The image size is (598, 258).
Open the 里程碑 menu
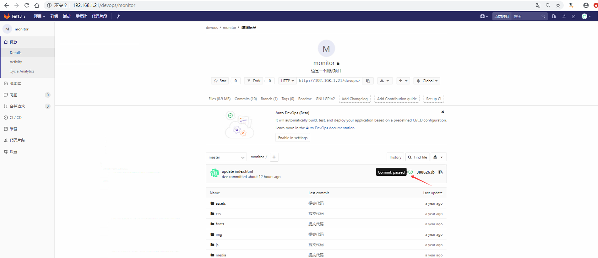(x=81, y=16)
